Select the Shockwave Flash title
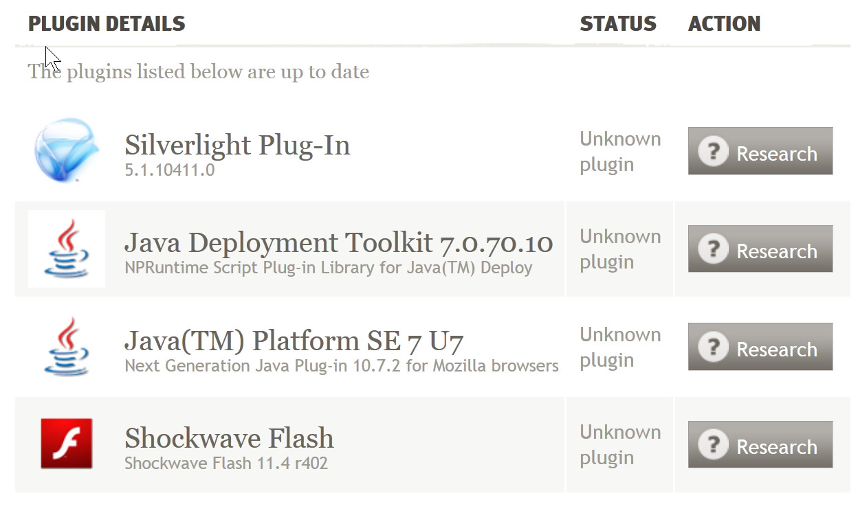The image size is (858, 515). pyautogui.click(x=229, y=438)
